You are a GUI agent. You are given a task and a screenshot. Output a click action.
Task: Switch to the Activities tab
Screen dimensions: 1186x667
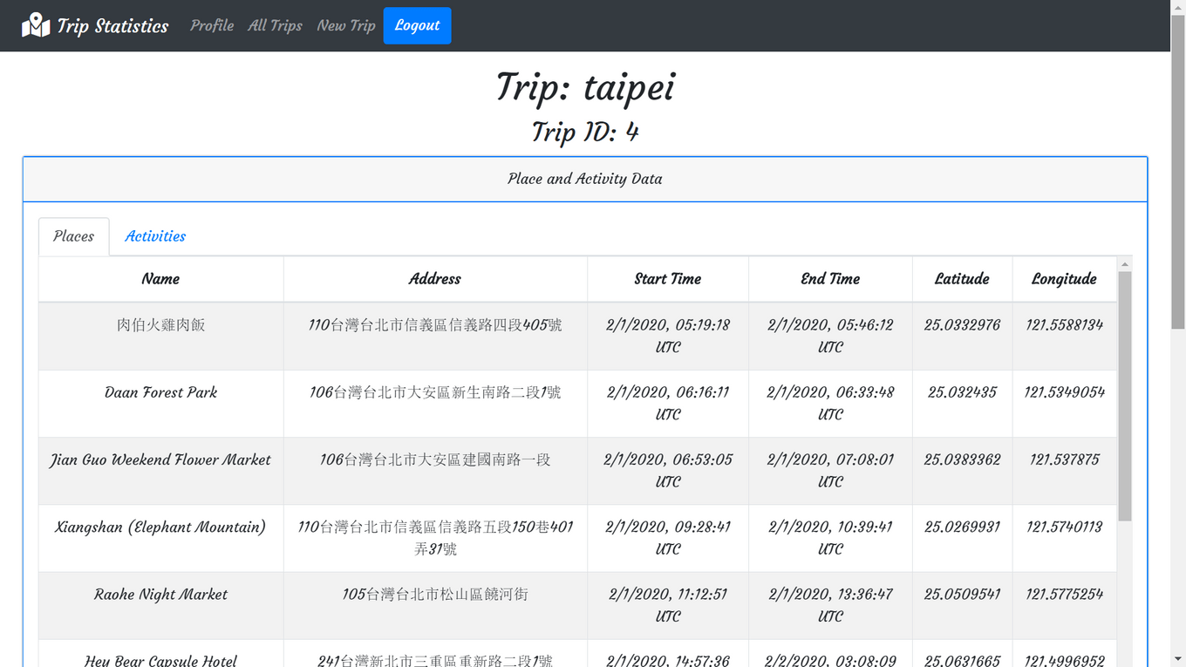tap(155, 236)
